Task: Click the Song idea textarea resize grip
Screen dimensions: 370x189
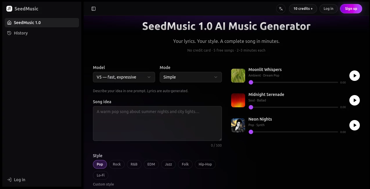Action: point(220,139)
